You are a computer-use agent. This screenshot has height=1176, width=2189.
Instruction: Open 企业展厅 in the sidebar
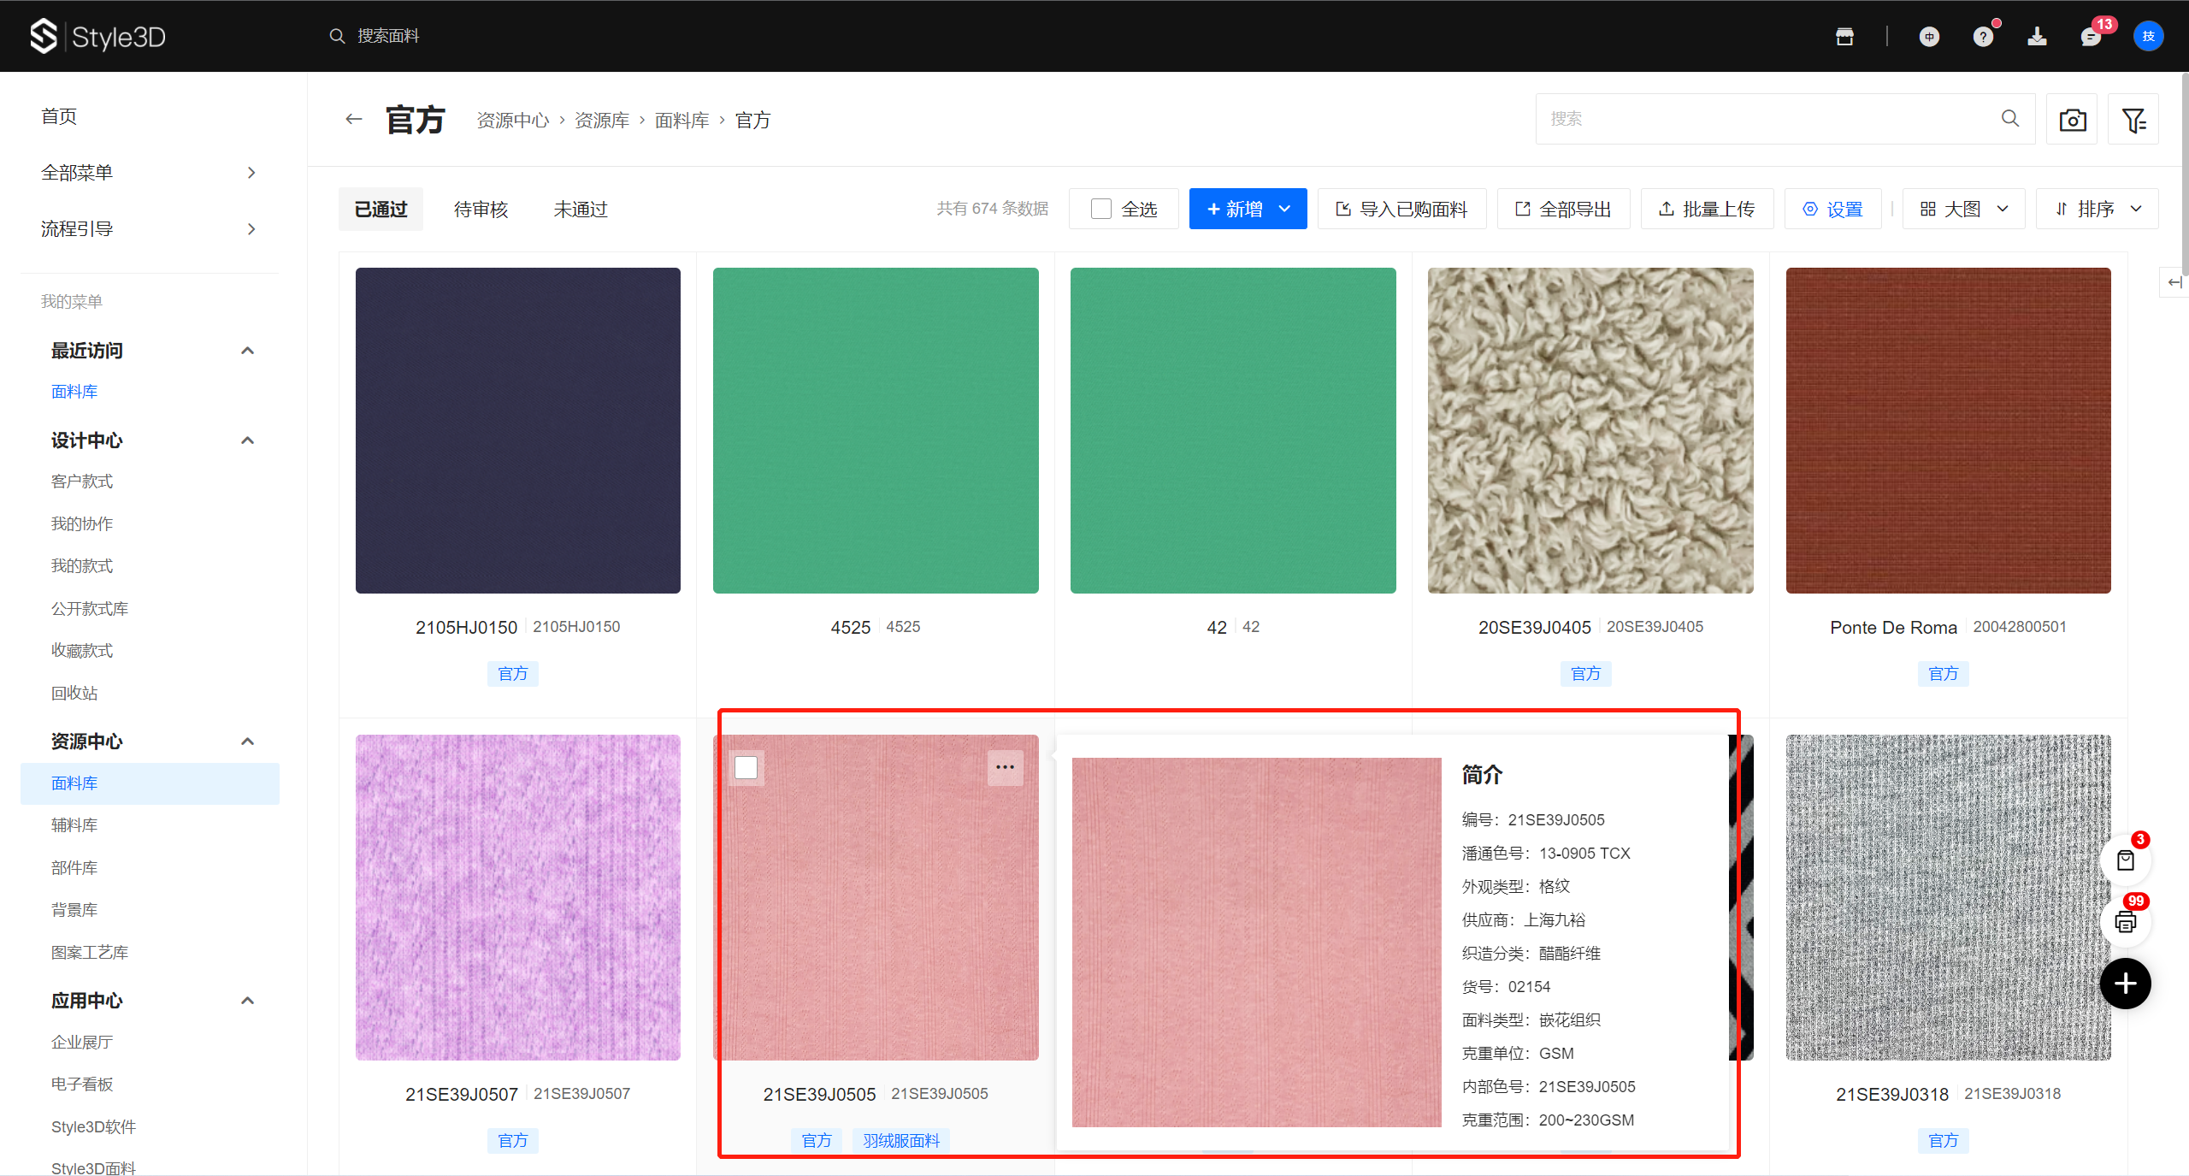point(82,1043)
